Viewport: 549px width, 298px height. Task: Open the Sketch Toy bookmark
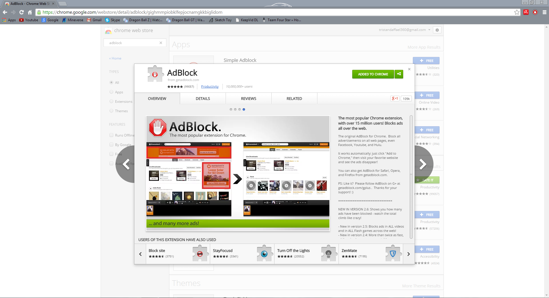pos(220,20)
